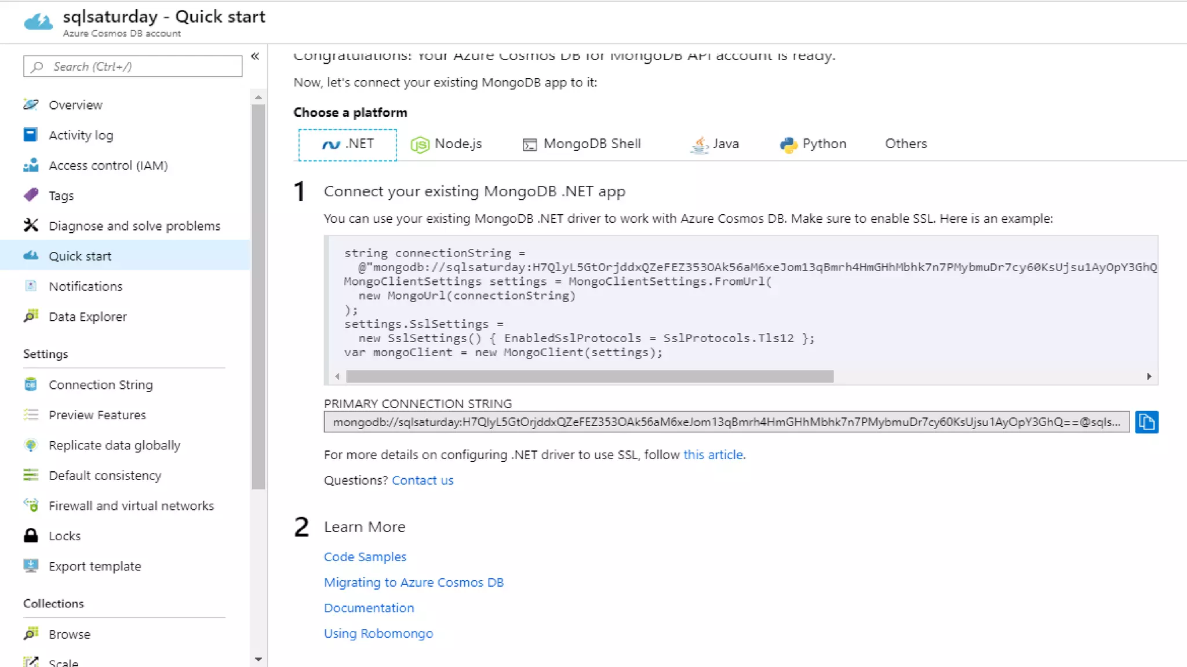
Task: Open Access control (IAM)
Action: [108, 166]
